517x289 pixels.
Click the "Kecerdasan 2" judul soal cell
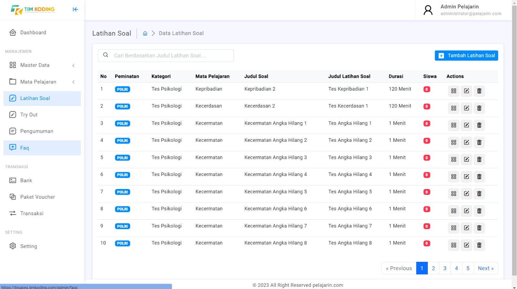259,106
